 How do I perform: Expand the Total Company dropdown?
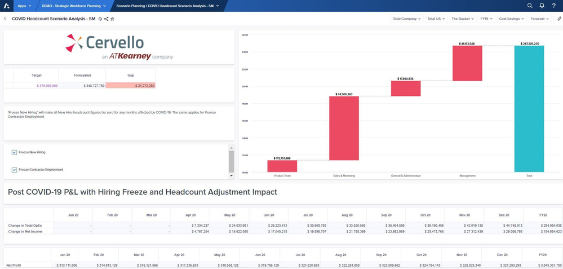407,19
